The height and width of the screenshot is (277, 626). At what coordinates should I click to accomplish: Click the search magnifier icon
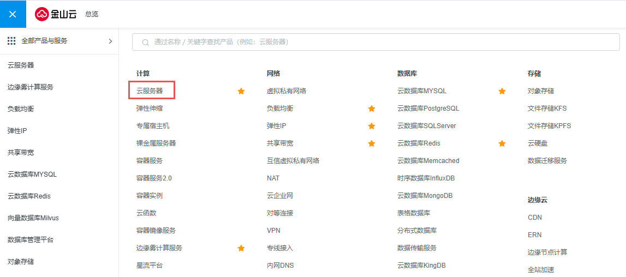pyautogui.click(x=146, y=42)
